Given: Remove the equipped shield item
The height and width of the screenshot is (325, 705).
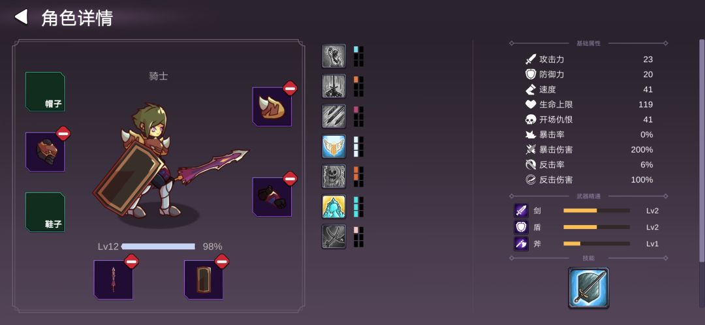Looking at the screenshot, I should click(222, 261).
